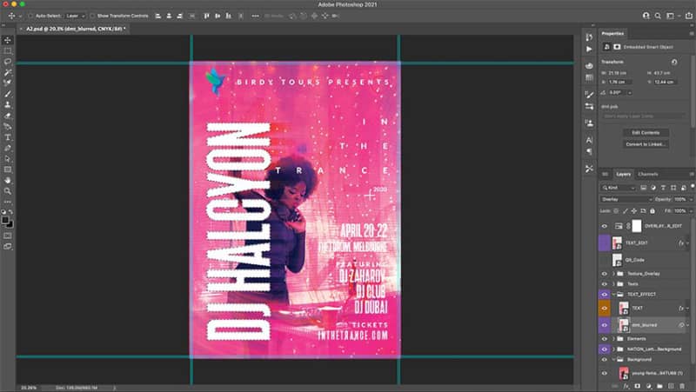Hide the Texture_Overlay layer group
The width and height of the screenshot is (696, 392).
pos(604,274)
